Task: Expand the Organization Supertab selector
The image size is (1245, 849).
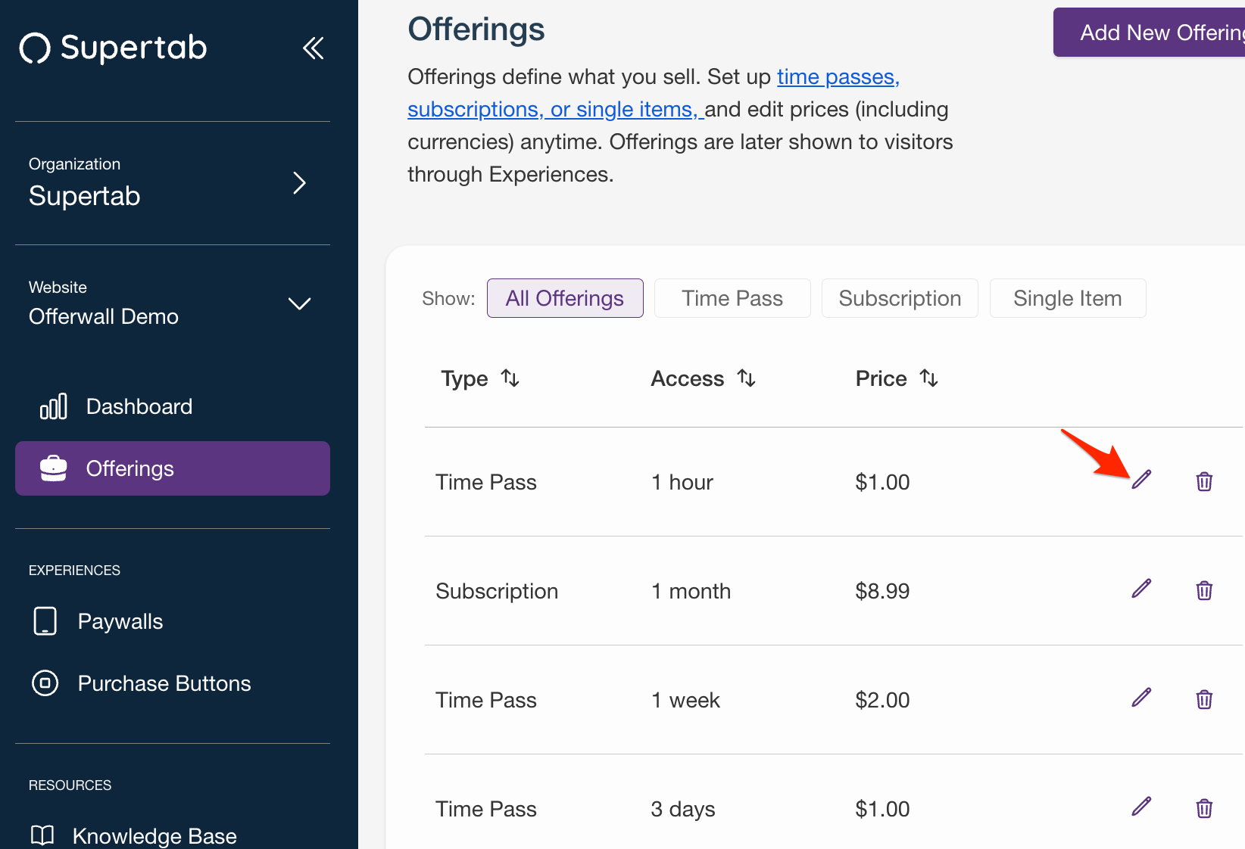Action: (299, 183)
